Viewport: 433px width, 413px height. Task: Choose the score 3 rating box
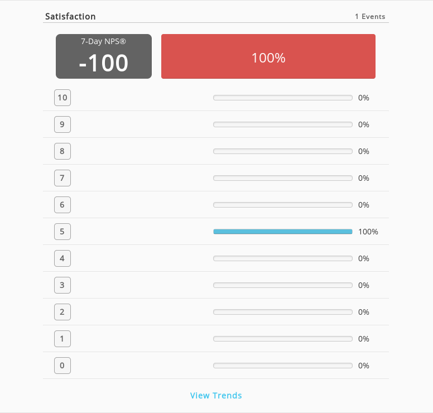coord(62,285)
